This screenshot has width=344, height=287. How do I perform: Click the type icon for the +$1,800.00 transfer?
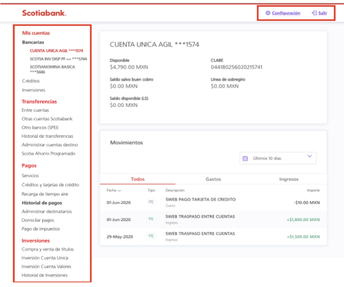[x=151, y=219]
